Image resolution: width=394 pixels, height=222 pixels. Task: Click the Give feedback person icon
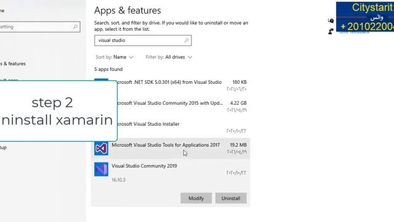pyautogui.click(x=331, y=31)
